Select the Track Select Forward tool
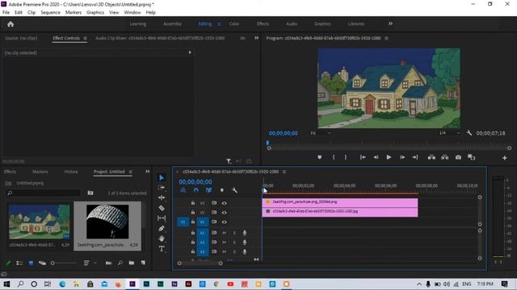Image resolution: width=517 pixels, height=290 pixels. (162, 188)
